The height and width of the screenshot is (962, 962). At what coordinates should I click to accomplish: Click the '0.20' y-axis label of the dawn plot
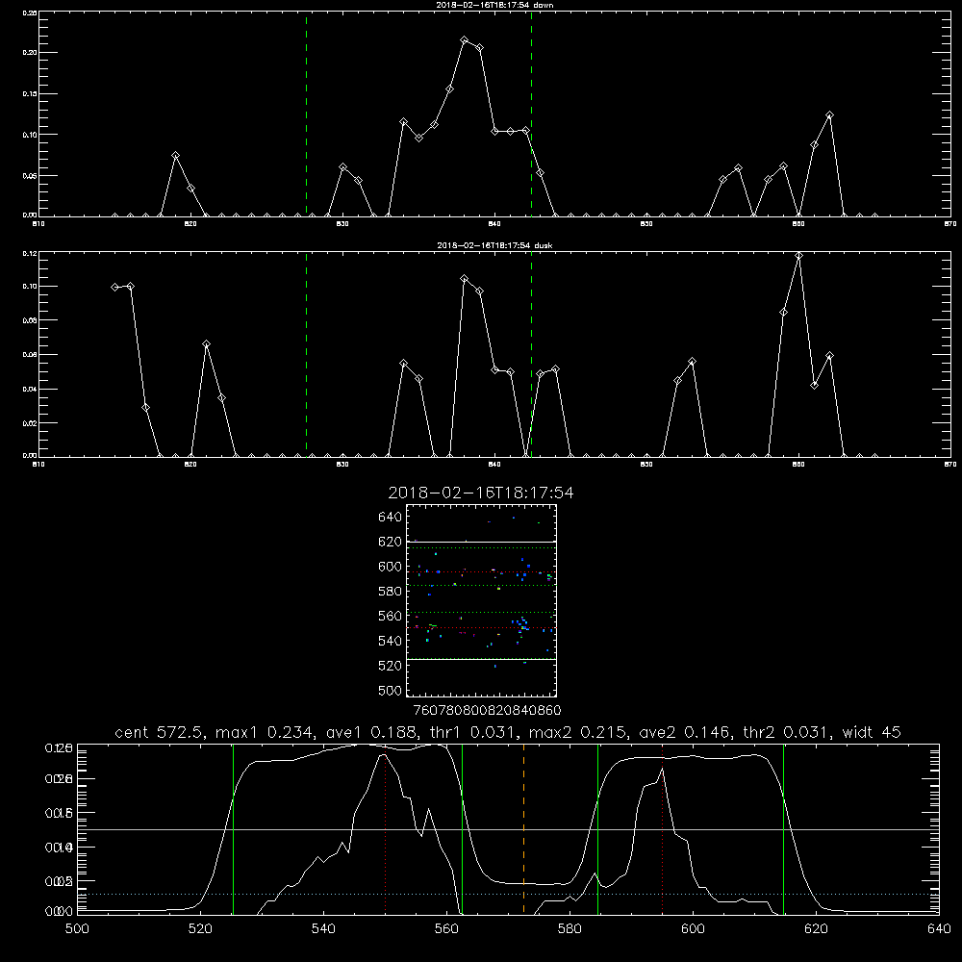(x=30, y=53)
